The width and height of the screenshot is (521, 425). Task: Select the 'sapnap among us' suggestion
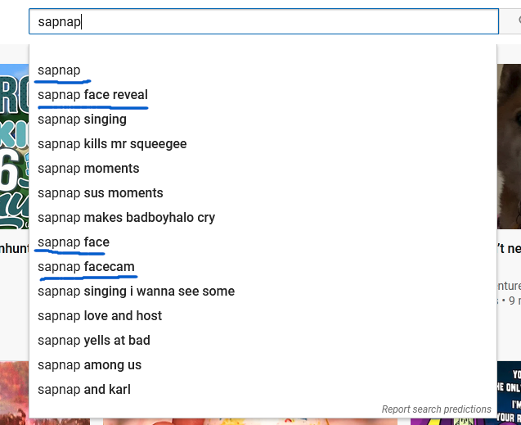point(263,365)
